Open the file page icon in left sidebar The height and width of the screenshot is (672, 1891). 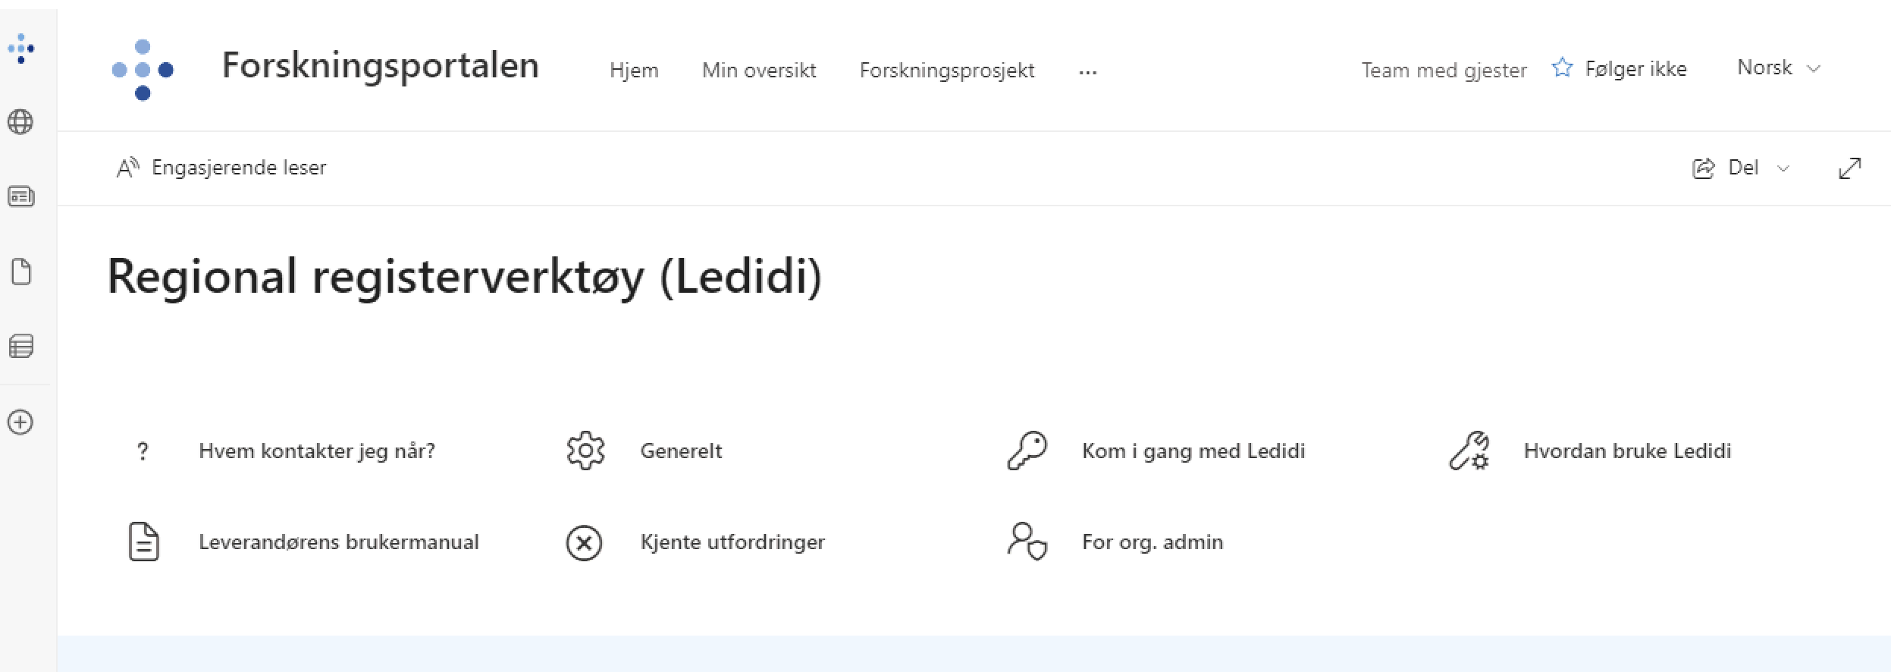(21, 272)
